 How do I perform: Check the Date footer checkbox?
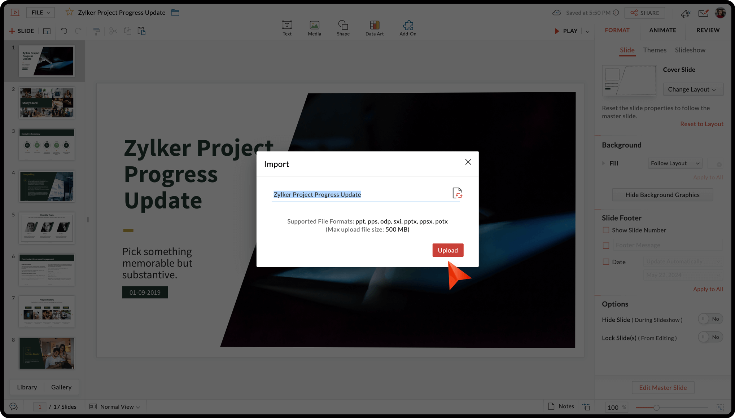(x=606, y=262)
